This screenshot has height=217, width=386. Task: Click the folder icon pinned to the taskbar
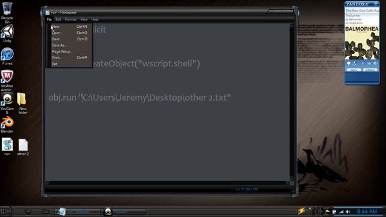(x=46, y=212)
